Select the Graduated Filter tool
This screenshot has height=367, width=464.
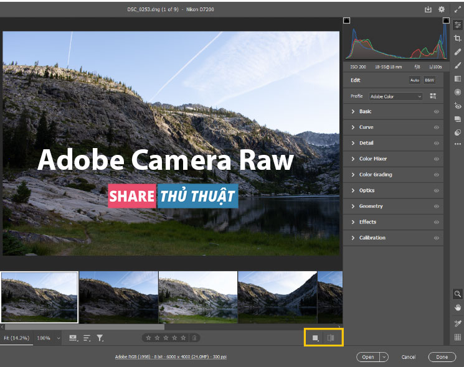(458, 79)
